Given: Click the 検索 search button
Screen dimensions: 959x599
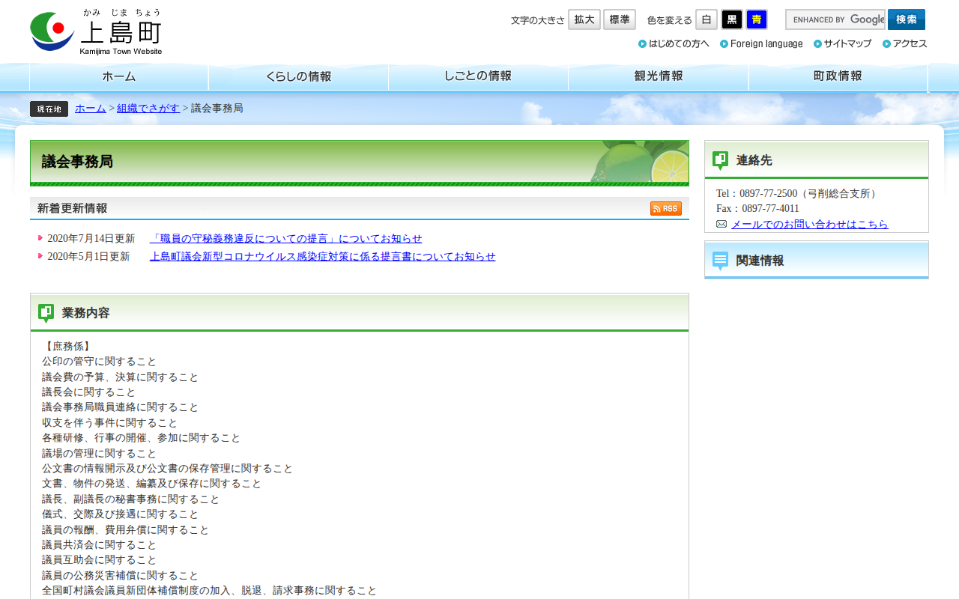Looking at the screenshot, I should pyautogui.click(x=907, y=19).
